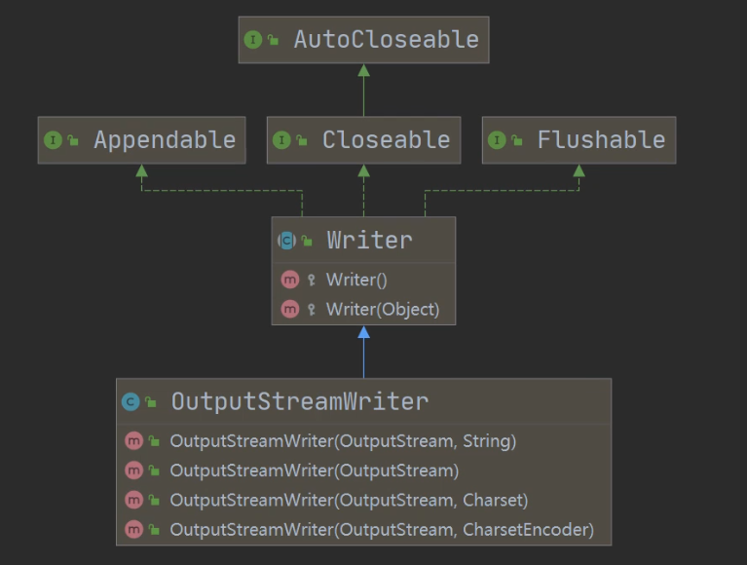
Task: Select the Writer class title
Action: [x=369, y=241]
